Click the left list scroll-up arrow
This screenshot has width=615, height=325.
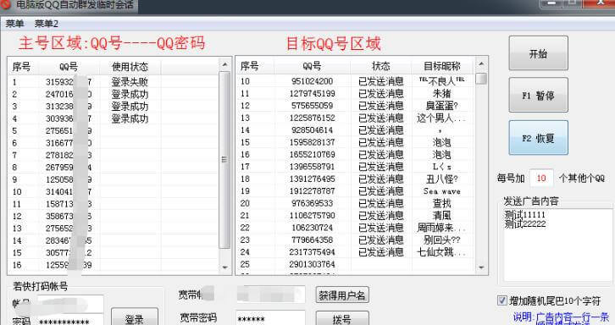pyautogui.click(x=224, y=64)
